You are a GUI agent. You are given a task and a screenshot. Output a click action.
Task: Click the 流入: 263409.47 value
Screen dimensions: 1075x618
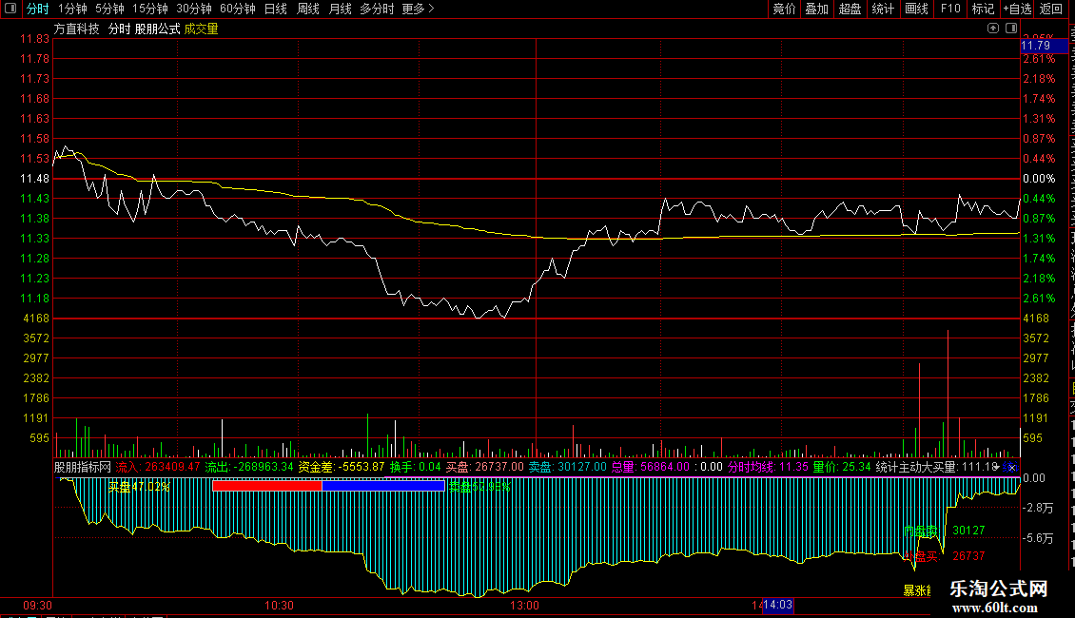coord(158,467)
